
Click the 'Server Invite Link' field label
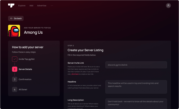[x=76, y=63]
